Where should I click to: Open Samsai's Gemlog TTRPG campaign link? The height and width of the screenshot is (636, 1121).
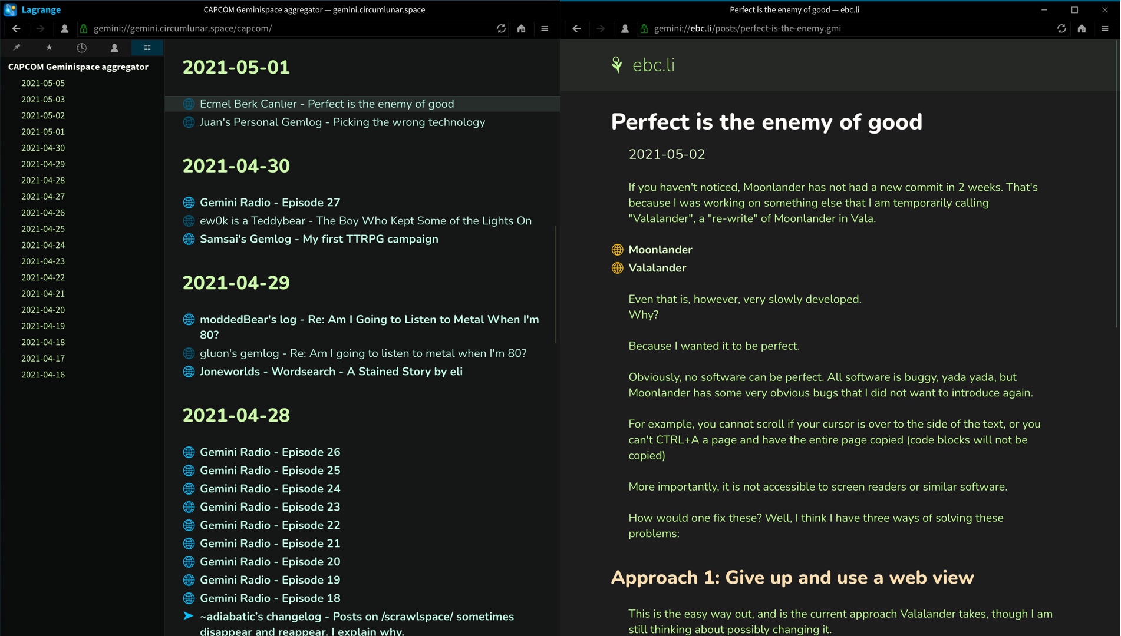click(319, 239)
